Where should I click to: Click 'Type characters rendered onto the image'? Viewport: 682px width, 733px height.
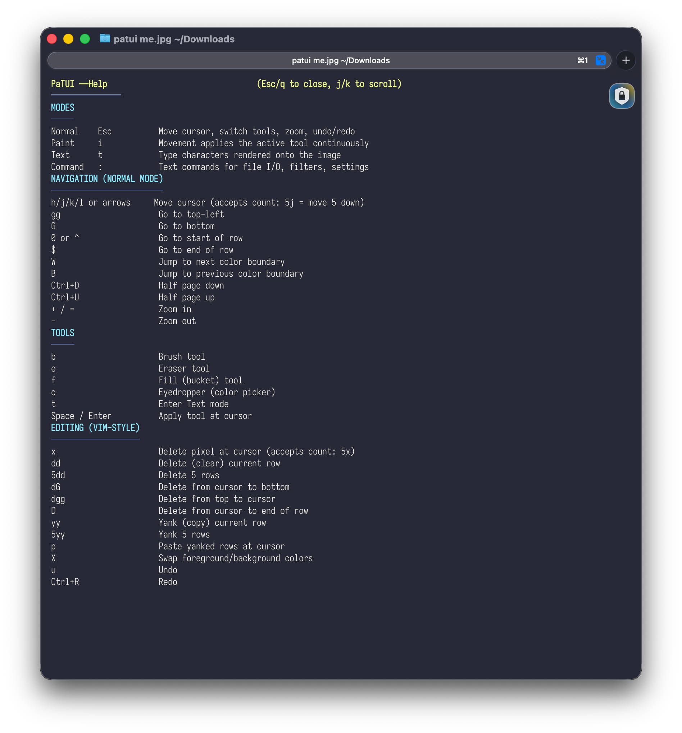[250, 155]
